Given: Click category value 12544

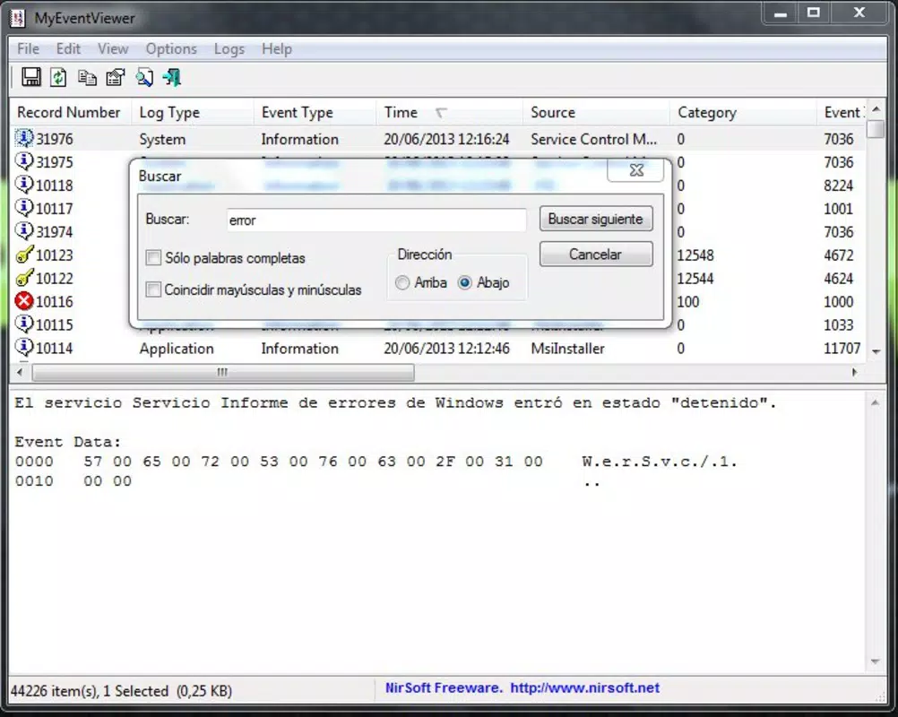Looking at the screenshot, I should [x=695, y=279].
